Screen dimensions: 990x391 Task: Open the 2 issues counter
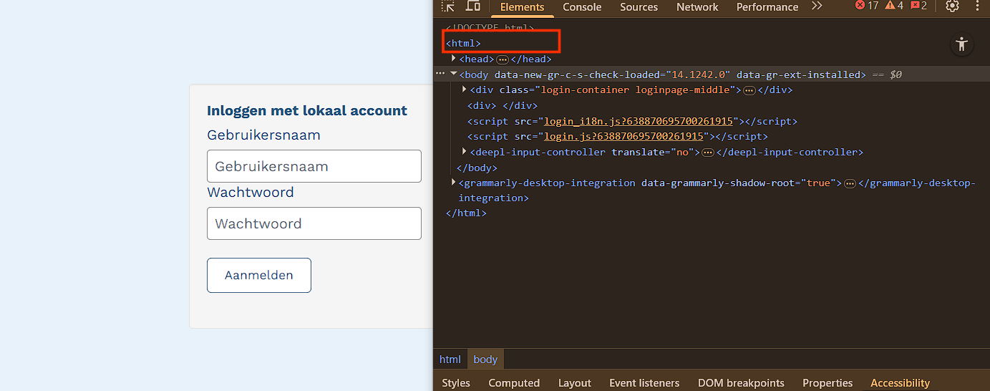(x=919, y=6)
